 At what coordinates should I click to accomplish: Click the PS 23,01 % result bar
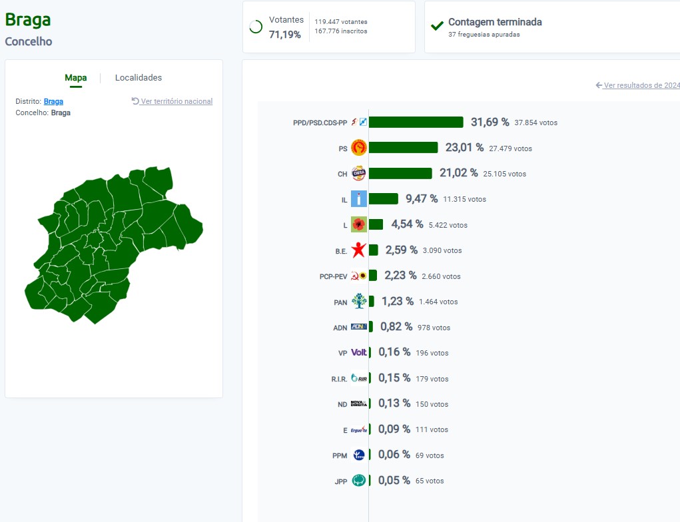[404, 147]
